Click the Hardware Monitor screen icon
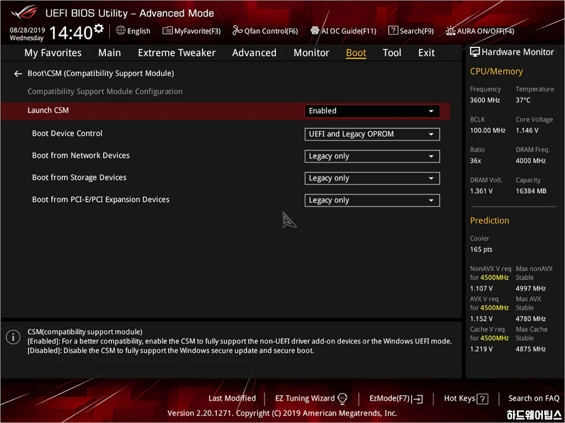The image size is (565, 423). pos(475,52)
